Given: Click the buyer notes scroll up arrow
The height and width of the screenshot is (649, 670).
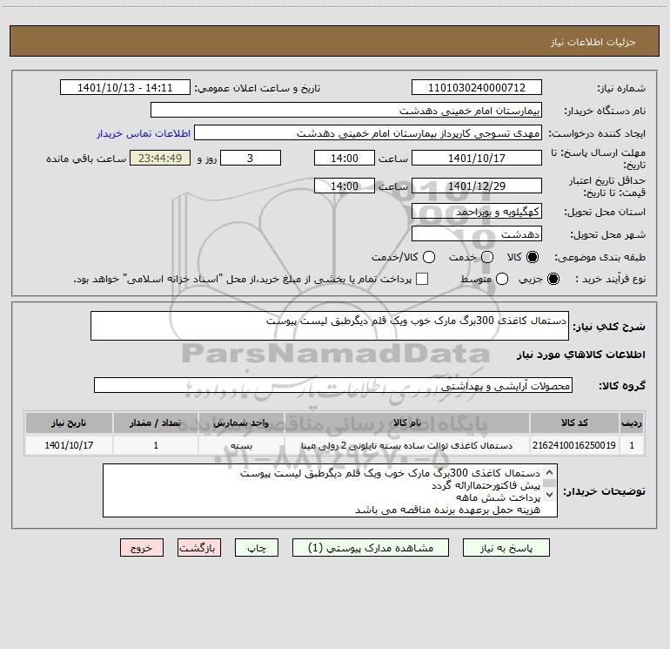Looking at the screenshot, I should point(550,472).
